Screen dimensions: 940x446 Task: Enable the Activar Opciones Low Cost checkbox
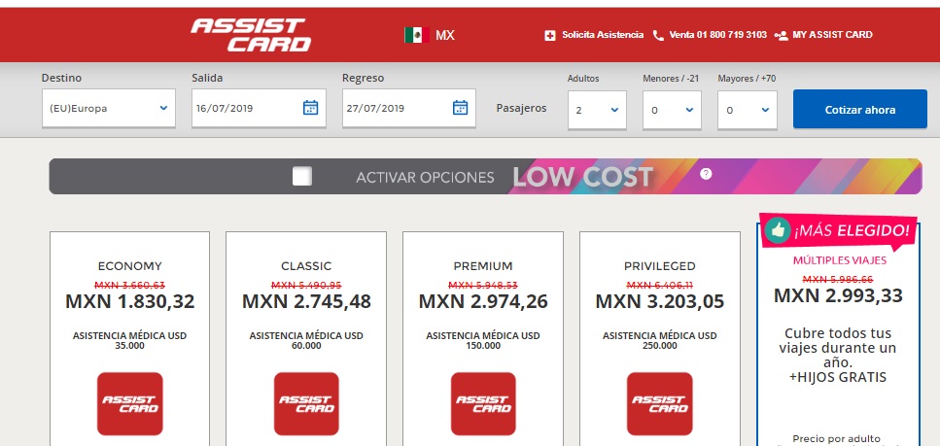(x=302, y=176)
